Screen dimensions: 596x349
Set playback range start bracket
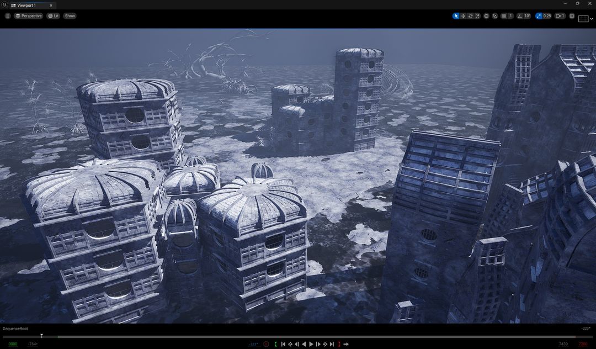coord(276,344)
